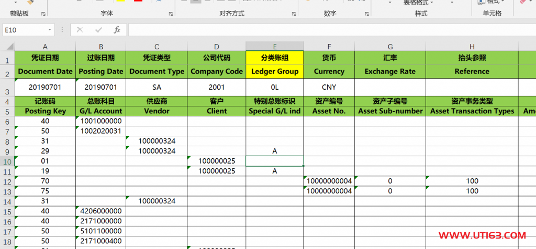Open the 对齐方式 alignment dialog launcher
This screenshot has width=536, height=249.
pos(294,14)
